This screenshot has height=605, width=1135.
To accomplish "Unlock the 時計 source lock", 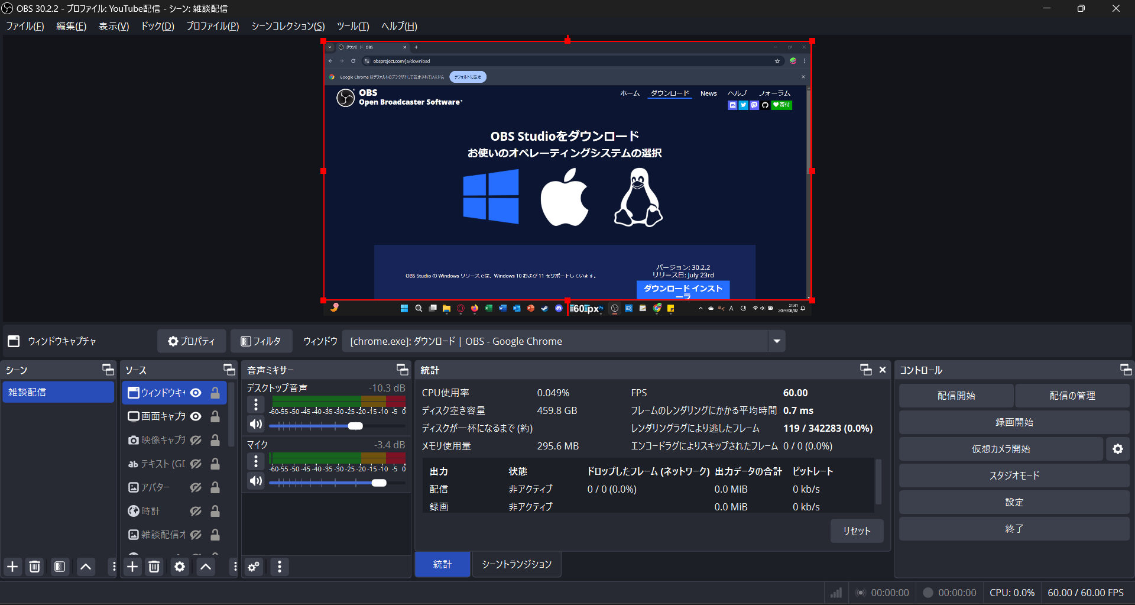I will click(215, 511).
